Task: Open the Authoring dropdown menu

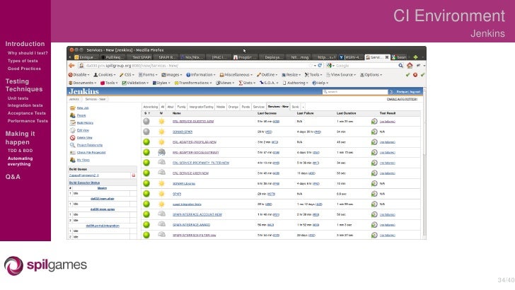Action: 295,83
